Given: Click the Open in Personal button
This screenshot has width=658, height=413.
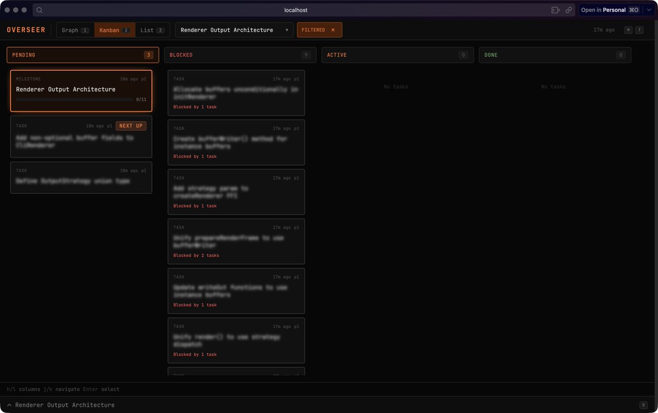Looking at the screenshot, I should (610, 10).
